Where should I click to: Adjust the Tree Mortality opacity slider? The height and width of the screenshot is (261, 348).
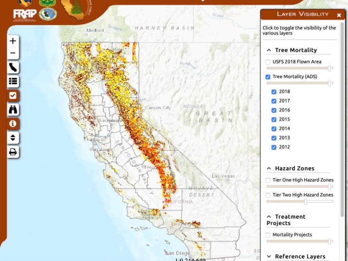329,83
